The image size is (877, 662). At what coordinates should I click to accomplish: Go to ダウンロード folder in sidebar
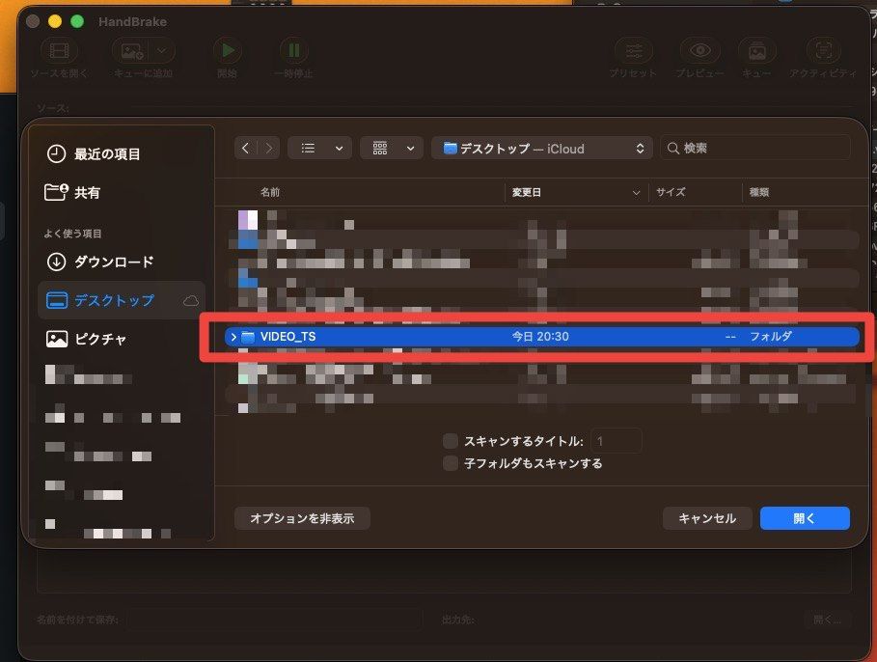click(99, 262)
